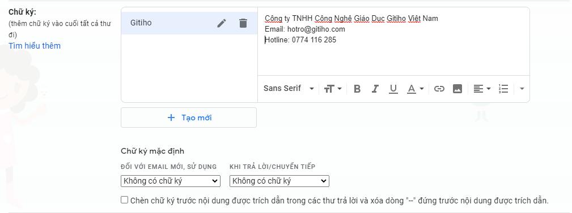Viewport: 572px width, 213px height.
Task: Click the ĐỐI VỚI EMAIL MỚI, SỬ DỤNG label
Action: 168,167
